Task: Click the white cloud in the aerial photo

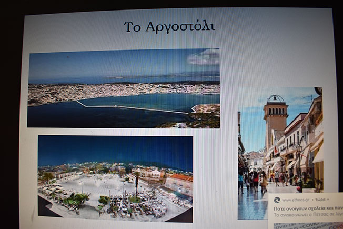Action: coord(204,57)
